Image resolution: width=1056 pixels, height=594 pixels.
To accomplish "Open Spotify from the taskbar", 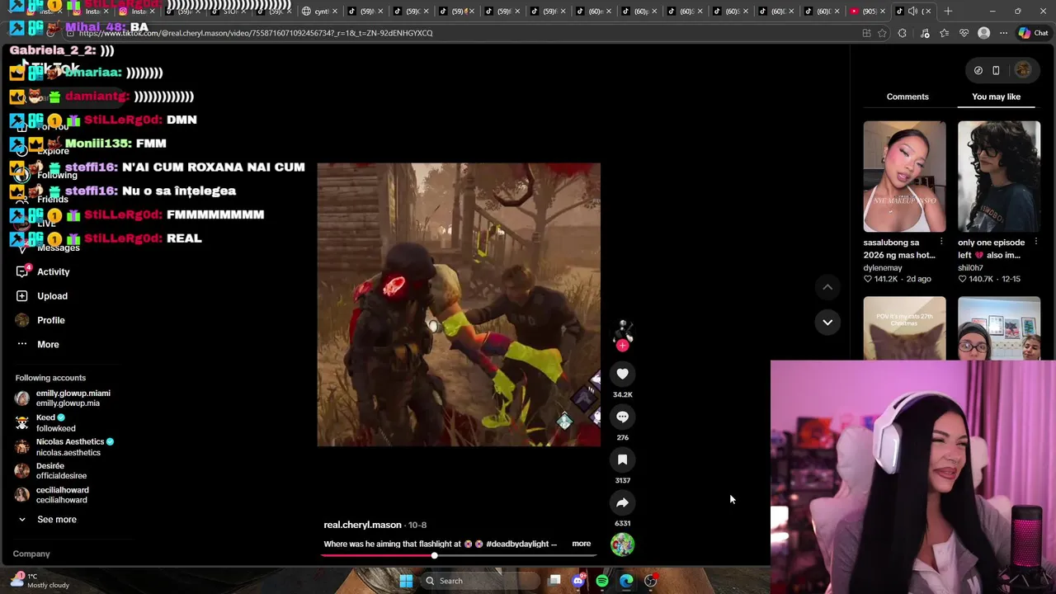I will pos(602,581).
